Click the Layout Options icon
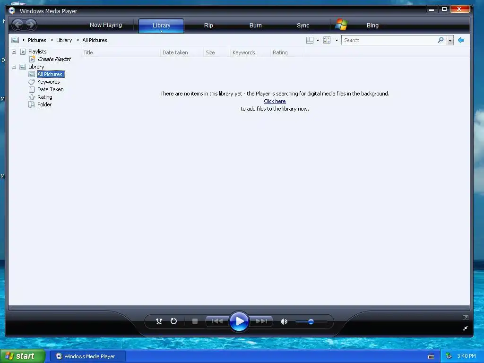The image size is (484, 363). 310,40
